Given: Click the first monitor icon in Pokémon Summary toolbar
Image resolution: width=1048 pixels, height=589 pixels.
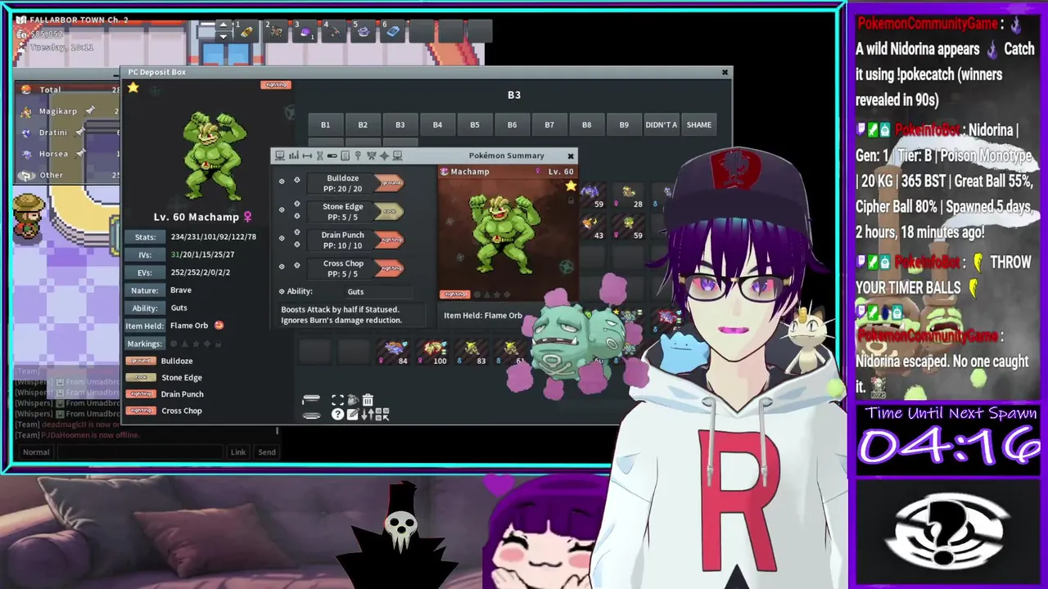Looking at the screenshot, I should tap(280, 155).
